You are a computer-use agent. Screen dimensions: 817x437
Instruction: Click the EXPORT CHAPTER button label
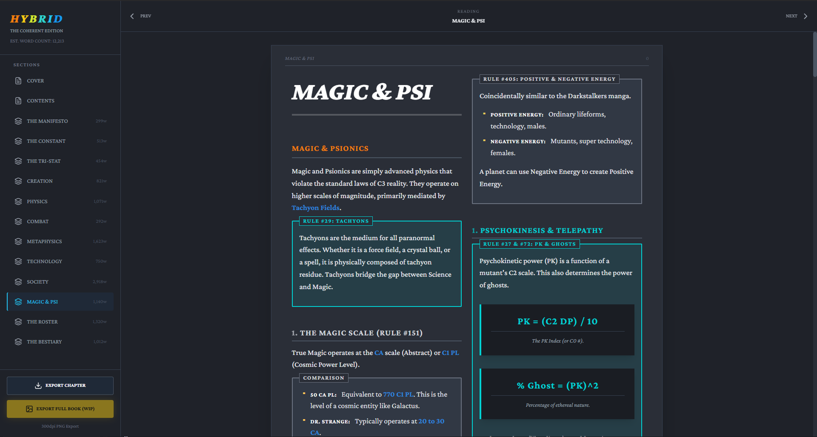click(x=66, y=386)
